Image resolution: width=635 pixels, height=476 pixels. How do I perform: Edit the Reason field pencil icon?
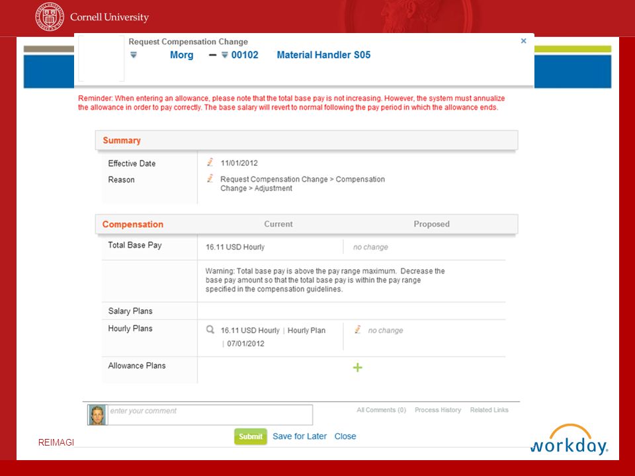click(x=210, y=178)
